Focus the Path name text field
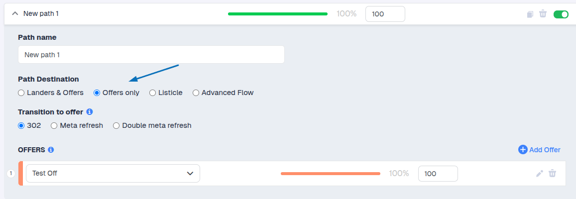 click(151, 55)
